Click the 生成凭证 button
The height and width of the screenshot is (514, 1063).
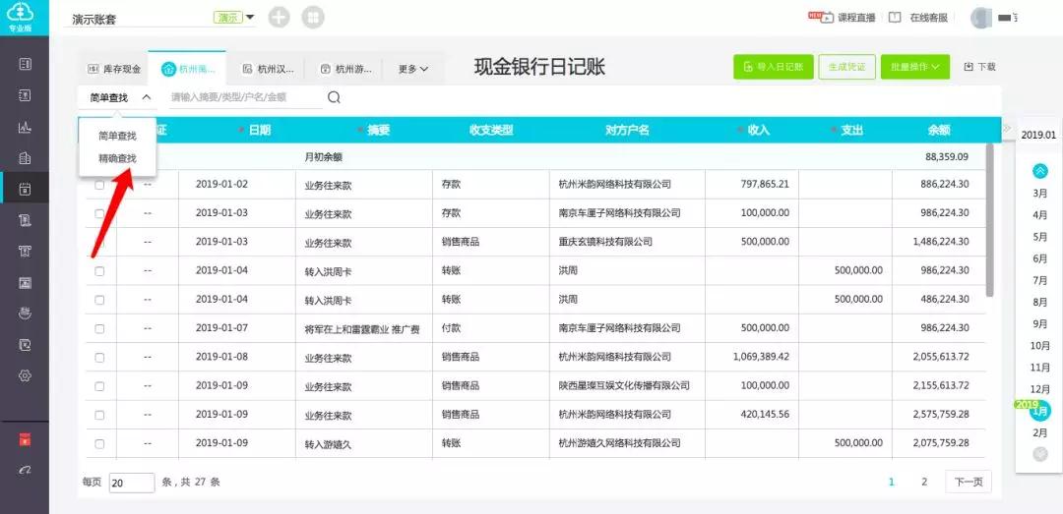point(846,67)
